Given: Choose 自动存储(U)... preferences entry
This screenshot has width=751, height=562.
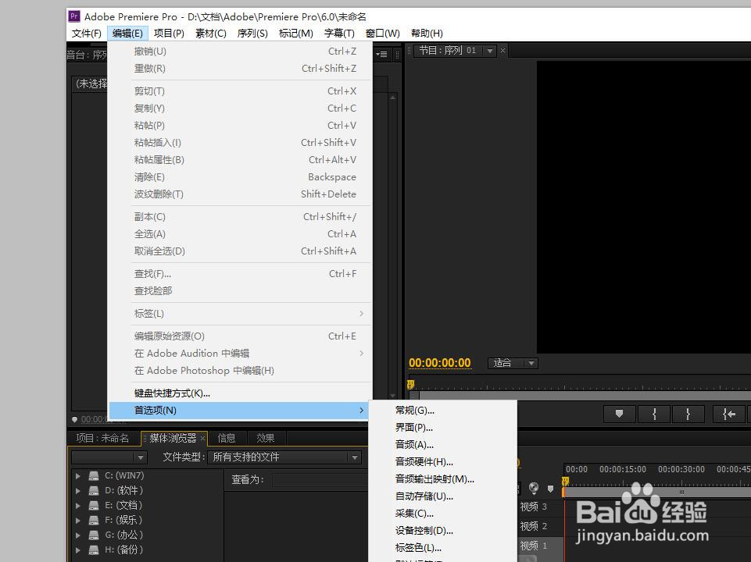Looking at the screenshot, I should pos(442,496).
